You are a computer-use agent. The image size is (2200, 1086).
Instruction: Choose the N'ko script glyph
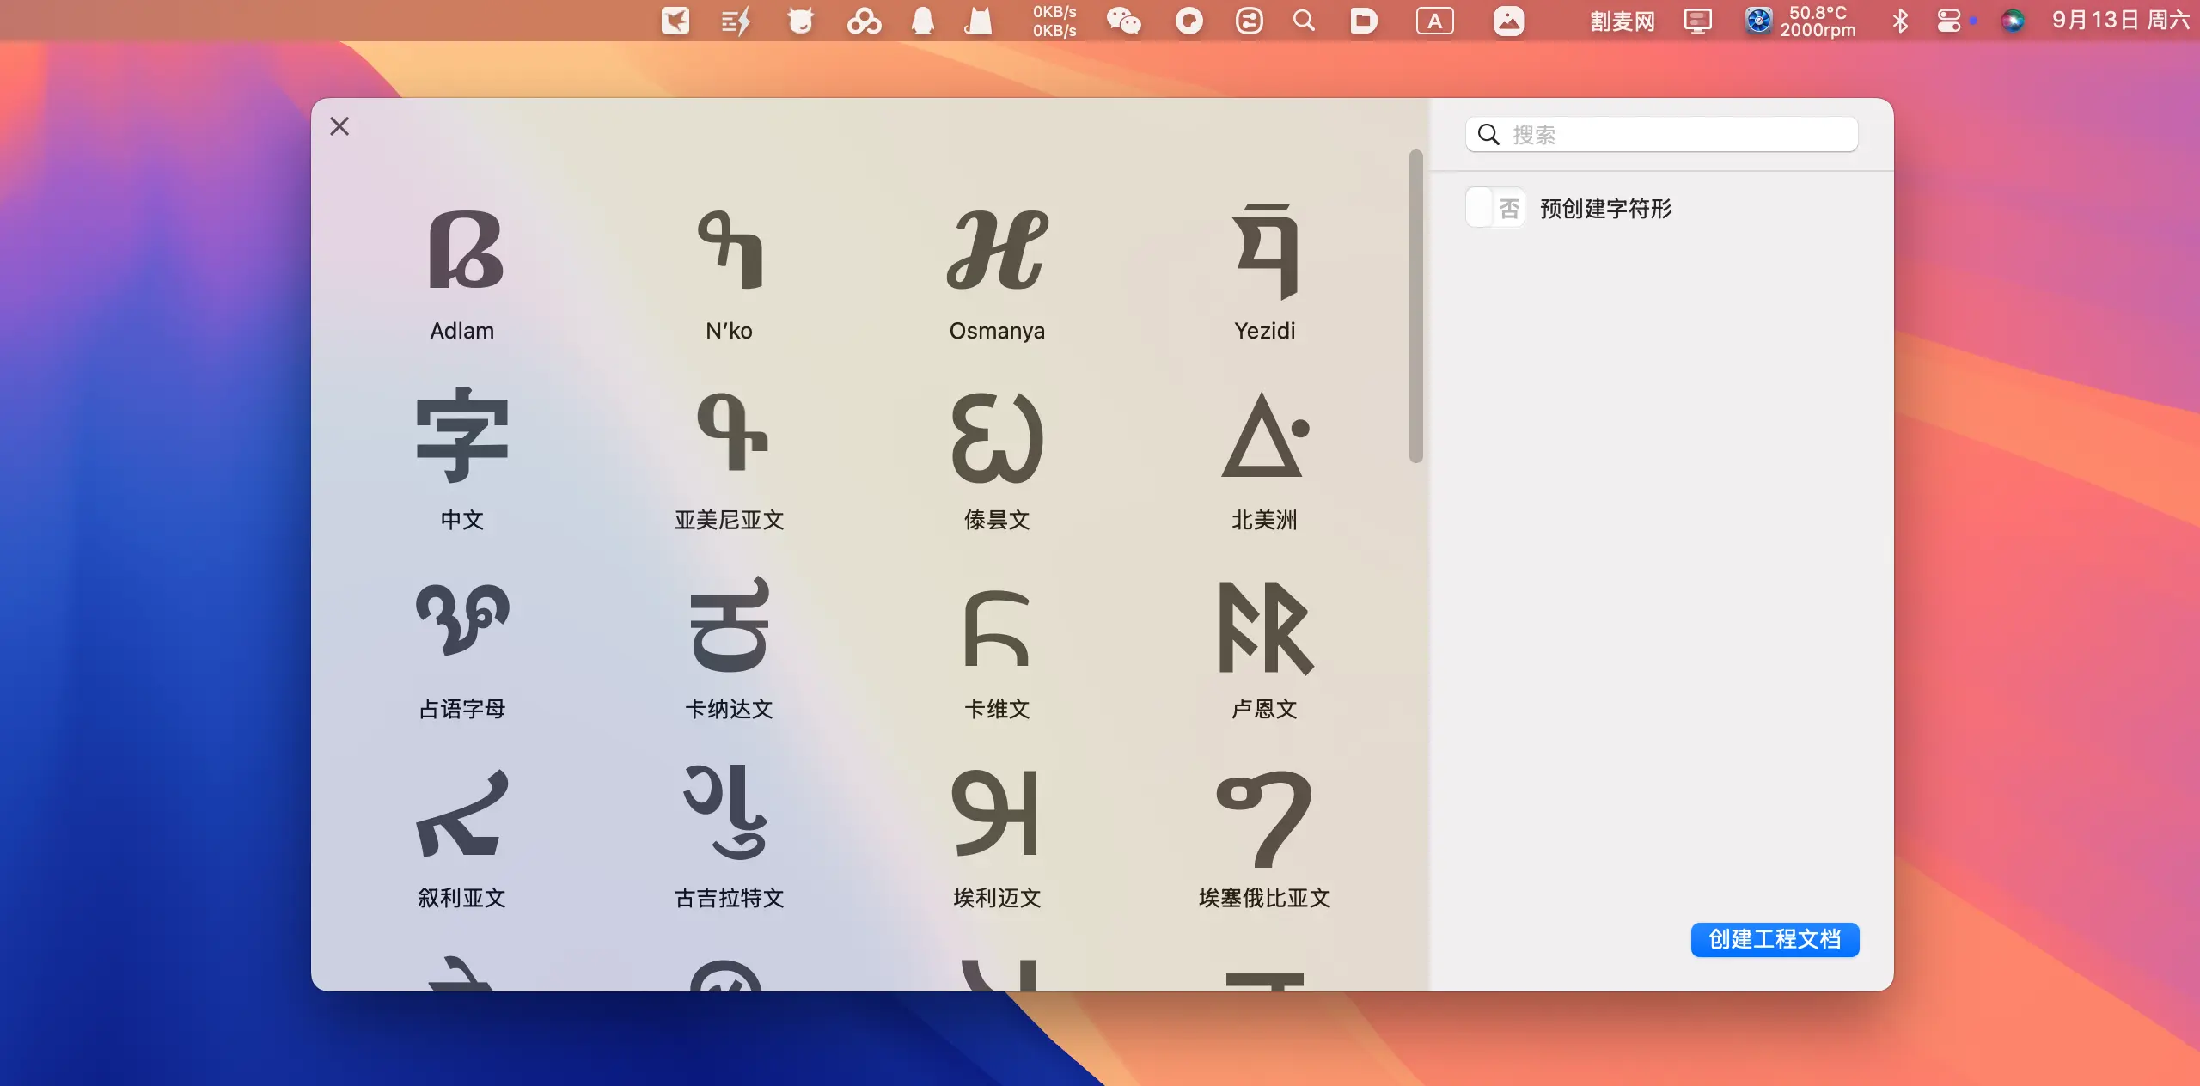pos(729,251)
